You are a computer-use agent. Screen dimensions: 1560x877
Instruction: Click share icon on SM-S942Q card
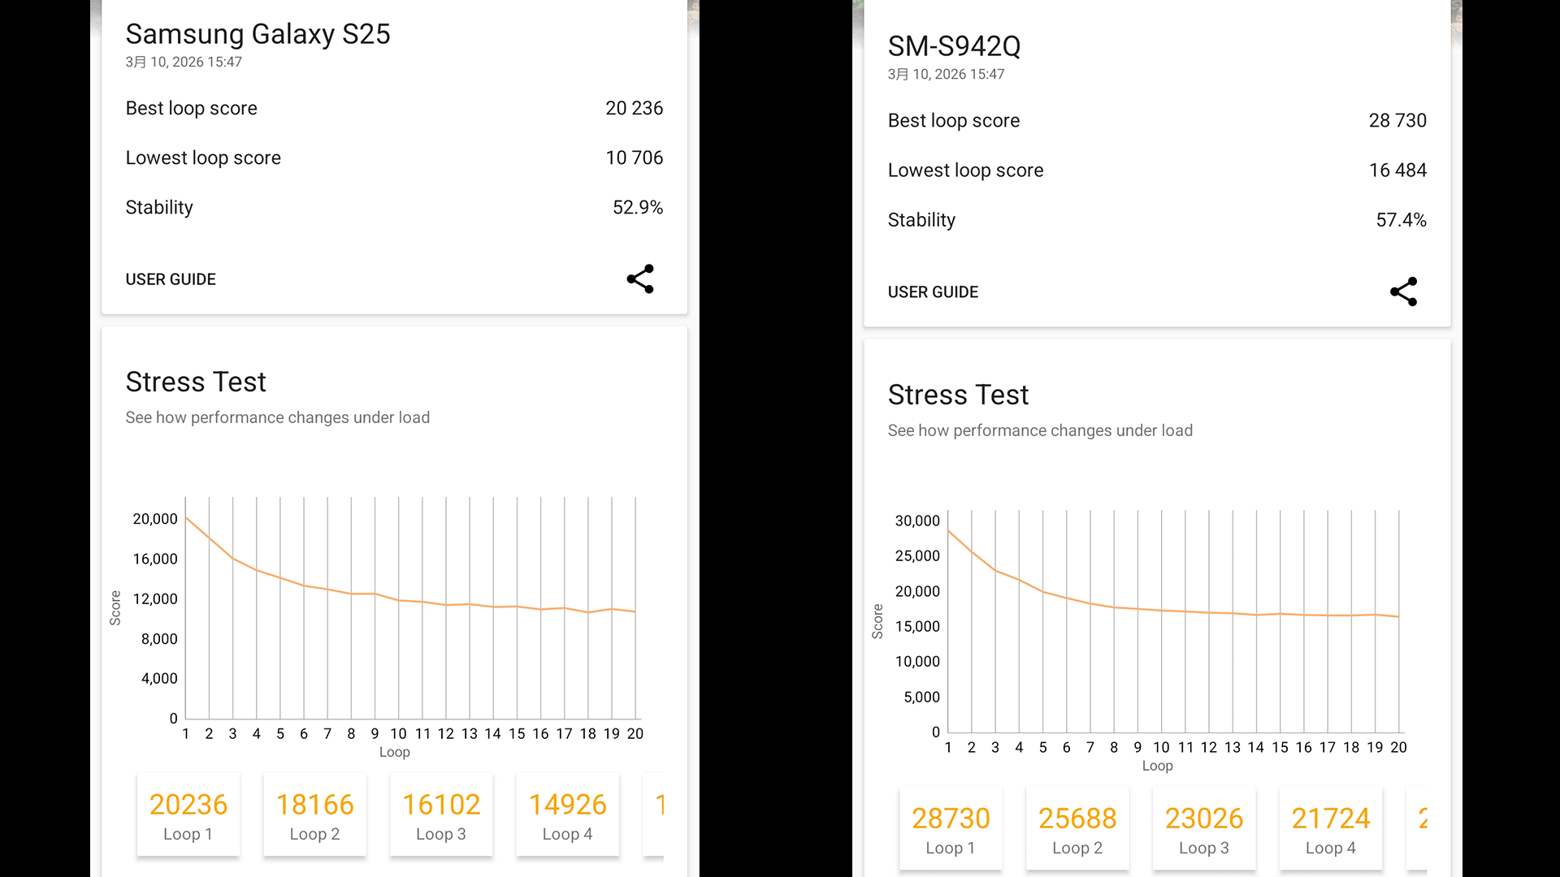(x=1403, y=292)
